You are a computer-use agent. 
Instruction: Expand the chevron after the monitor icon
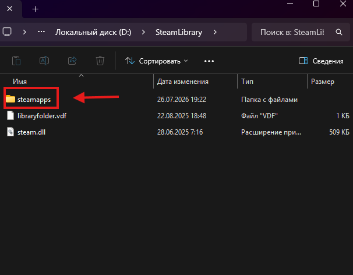pyautogui.click(x=24, y=32)
